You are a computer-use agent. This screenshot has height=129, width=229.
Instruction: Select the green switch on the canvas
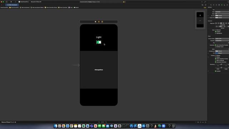[x=99, y=42]
